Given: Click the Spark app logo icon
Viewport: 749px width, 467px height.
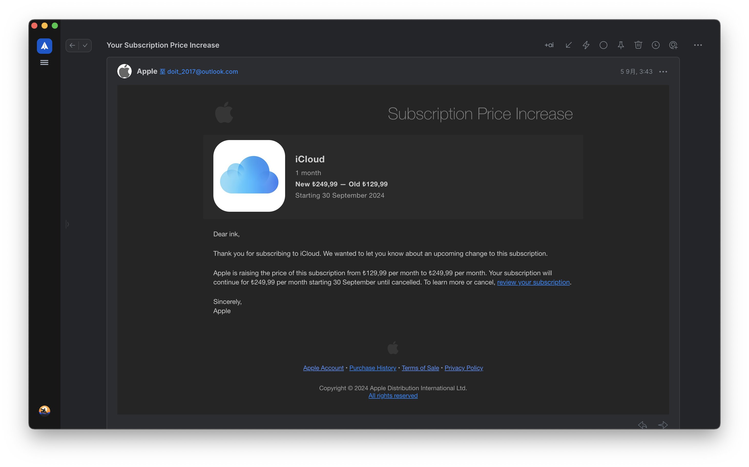Looking at the screenshot, I should click(x=45, y=46).
